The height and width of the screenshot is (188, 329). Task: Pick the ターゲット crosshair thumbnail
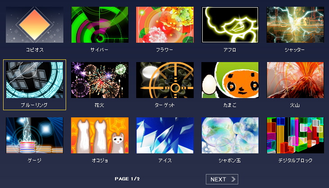click(x=165, y=80)
